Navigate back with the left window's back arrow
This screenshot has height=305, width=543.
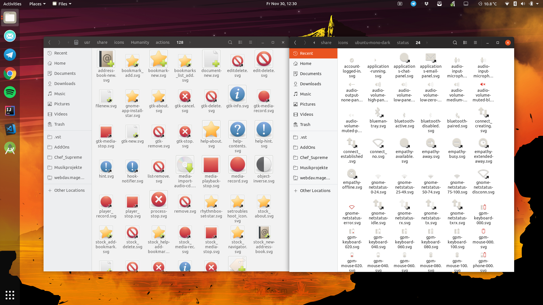49,42
